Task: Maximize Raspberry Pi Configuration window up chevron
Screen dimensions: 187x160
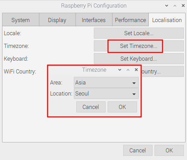Action: pos(175,6)
